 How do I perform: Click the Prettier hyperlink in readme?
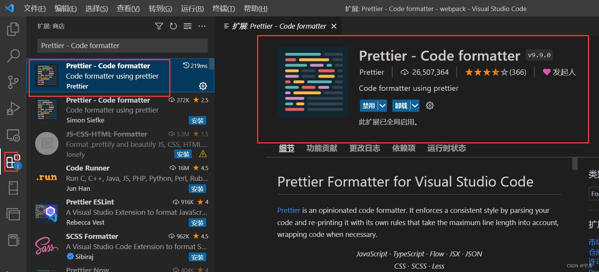click(x=289, y=210)
